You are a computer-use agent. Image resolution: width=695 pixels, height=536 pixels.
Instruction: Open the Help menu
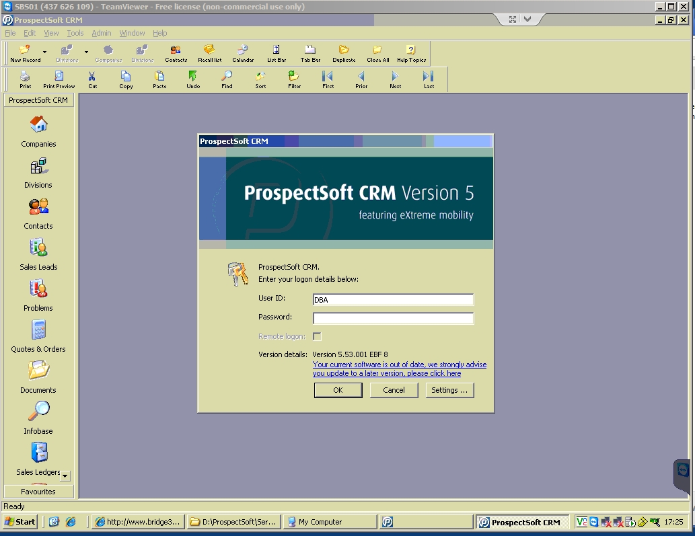click(160, 33)
